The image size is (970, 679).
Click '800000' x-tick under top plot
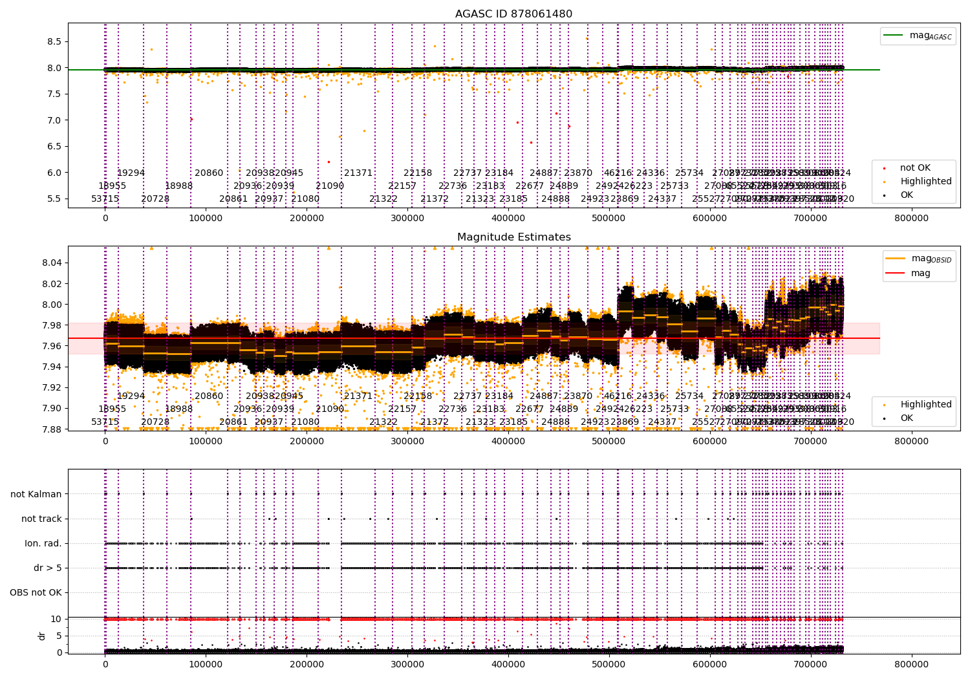(x=911, y=219)
